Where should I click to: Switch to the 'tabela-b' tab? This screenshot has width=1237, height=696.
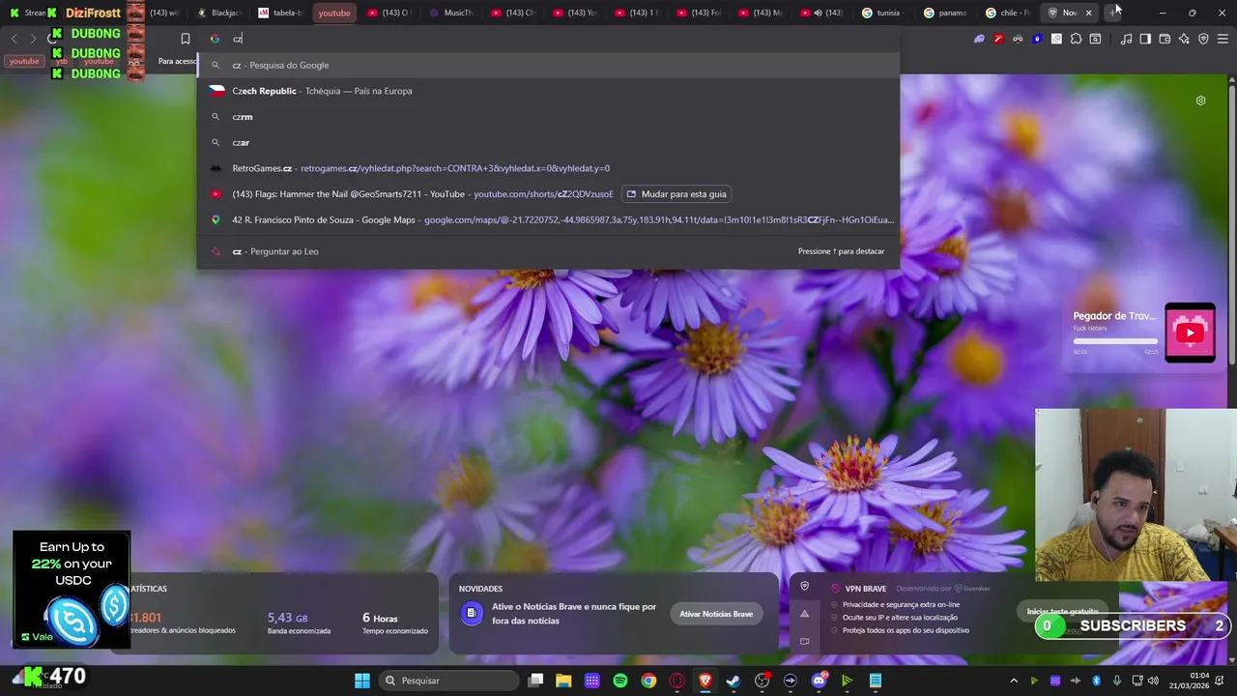coord(280,13)
